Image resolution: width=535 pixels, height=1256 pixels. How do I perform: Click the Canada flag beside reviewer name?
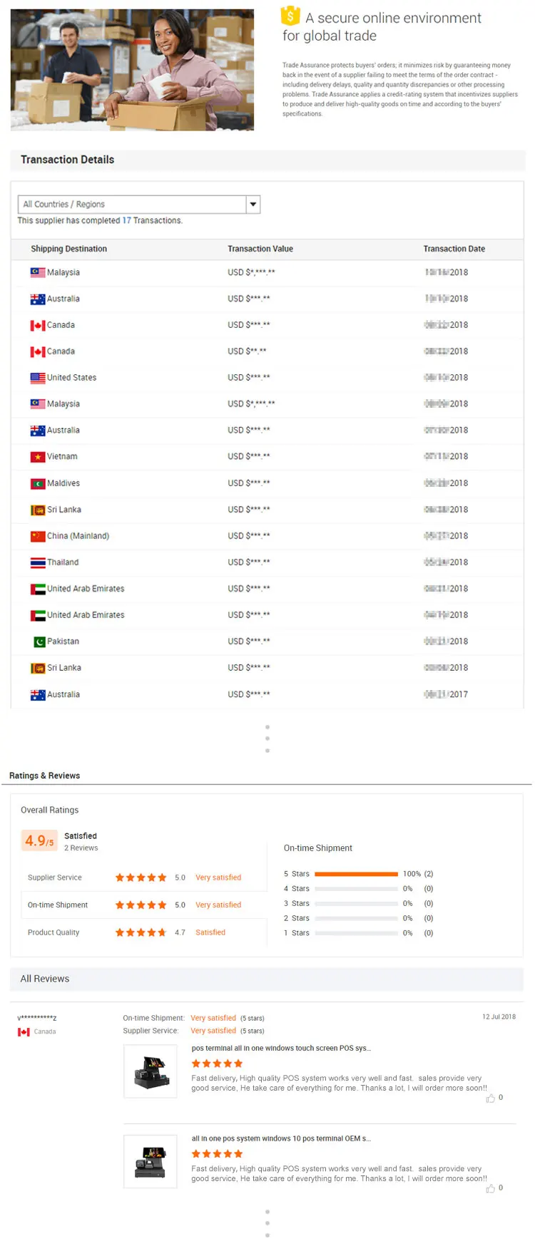pyautogui.click(x=24, y=1032)
